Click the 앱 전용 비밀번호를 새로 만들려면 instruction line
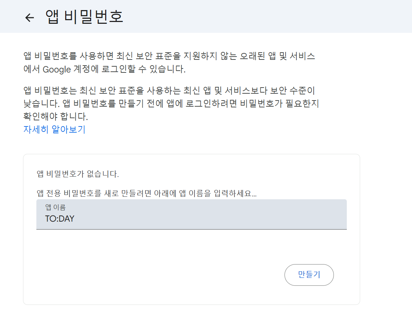The width and height of the screenshot is (412, 320). (x=147, y=194)
